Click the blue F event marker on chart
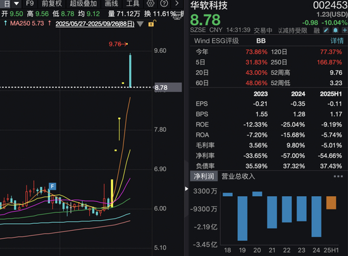The width and height of the screenshot is (348, 256). 53,186
